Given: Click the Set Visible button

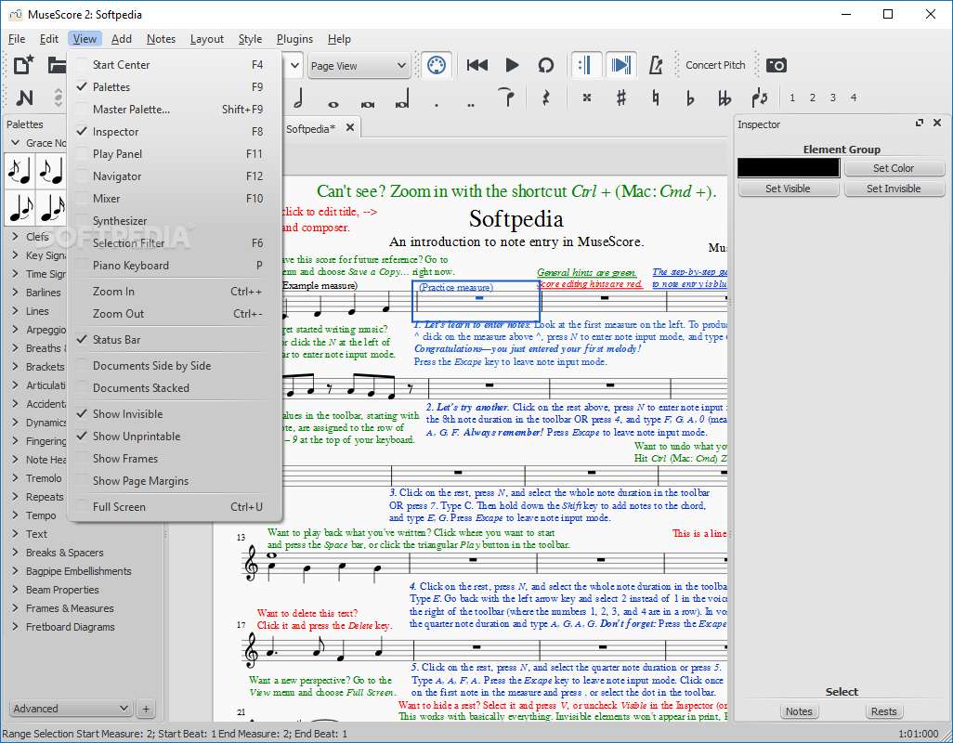Looking at the screenshot, I should [x=789, y=189].
